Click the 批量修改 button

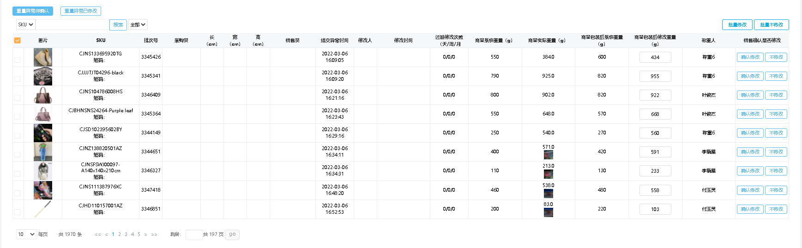pyautogui.click(x=737, y=25)
